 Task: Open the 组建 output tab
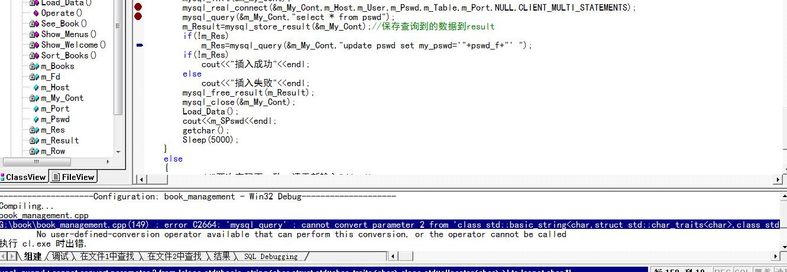[33, 256]
